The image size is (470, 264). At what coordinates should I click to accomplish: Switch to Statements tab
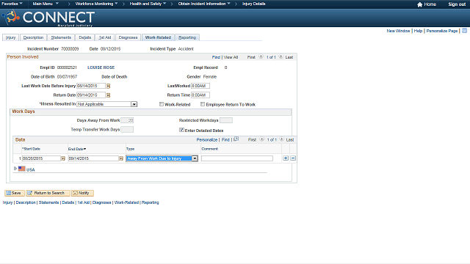tap(61, 37)
